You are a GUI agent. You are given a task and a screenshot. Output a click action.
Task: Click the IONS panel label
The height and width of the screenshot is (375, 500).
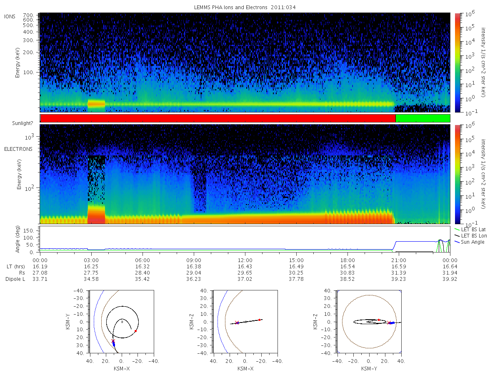10,16
